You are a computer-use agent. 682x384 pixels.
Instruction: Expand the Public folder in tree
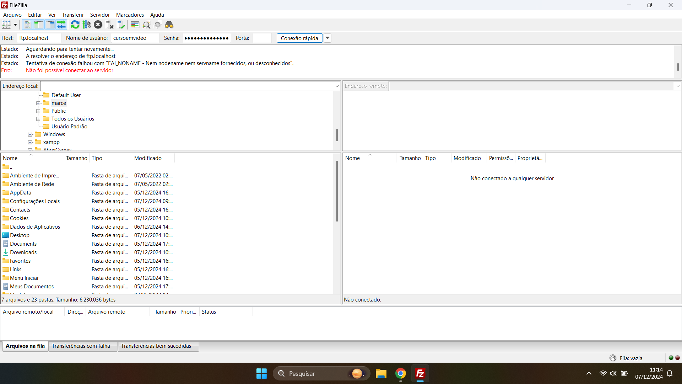tap(38, 111)
